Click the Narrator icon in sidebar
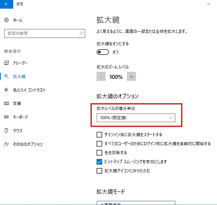This screenshot has height=205, width=217. coord(6,63)
